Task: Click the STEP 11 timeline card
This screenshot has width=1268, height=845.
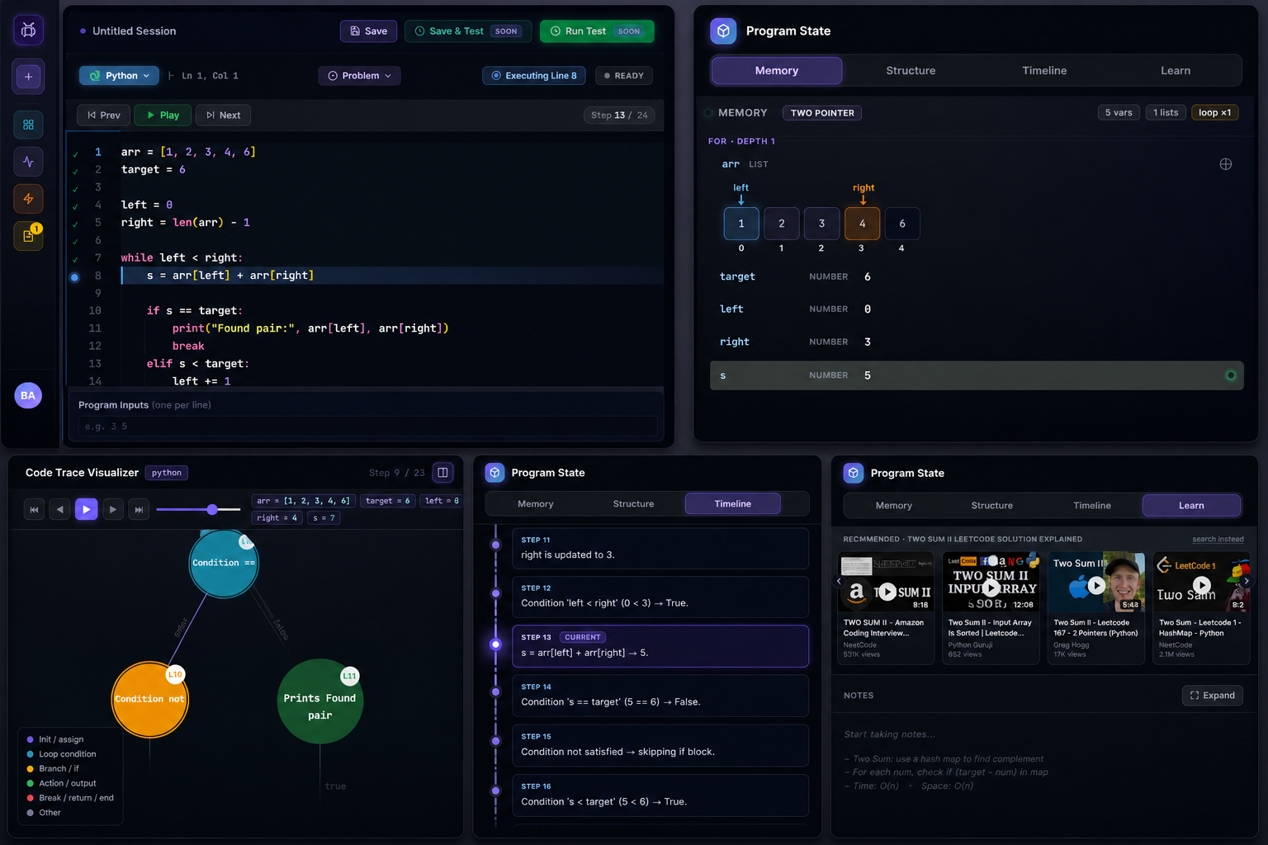Action: (x=660, y=548)
